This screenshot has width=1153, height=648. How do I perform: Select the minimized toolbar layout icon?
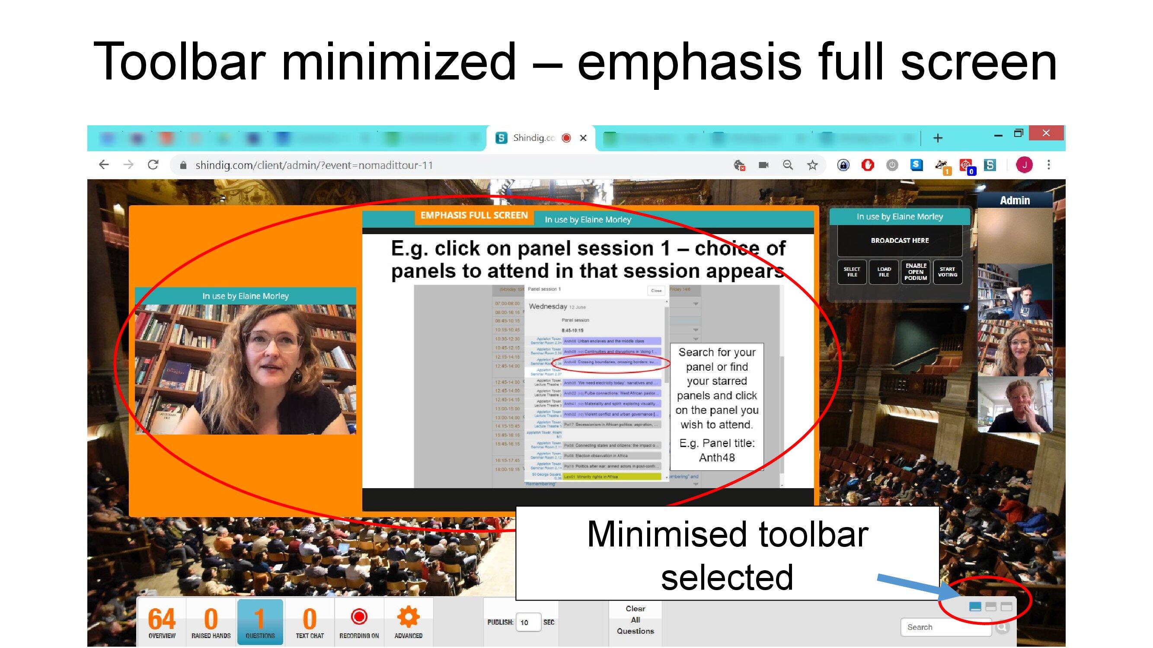(x=974, y=607)
